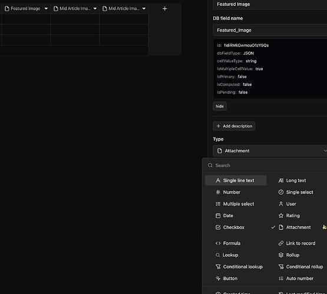The image size is (327, 294).
Task: Click the field id value text
Action: [246, 45]
